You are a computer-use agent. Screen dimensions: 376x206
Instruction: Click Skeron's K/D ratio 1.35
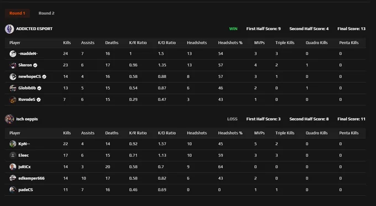coord(162,65)
